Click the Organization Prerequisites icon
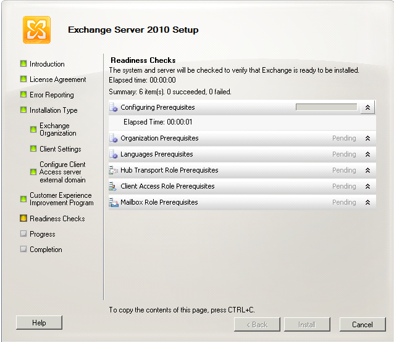 [x=114, y=138]
